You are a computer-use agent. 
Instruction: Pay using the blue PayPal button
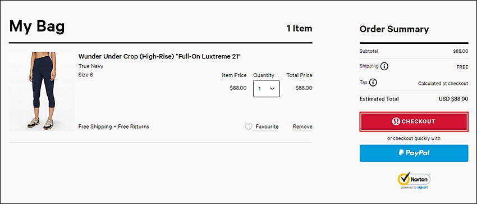coord(414,153)
